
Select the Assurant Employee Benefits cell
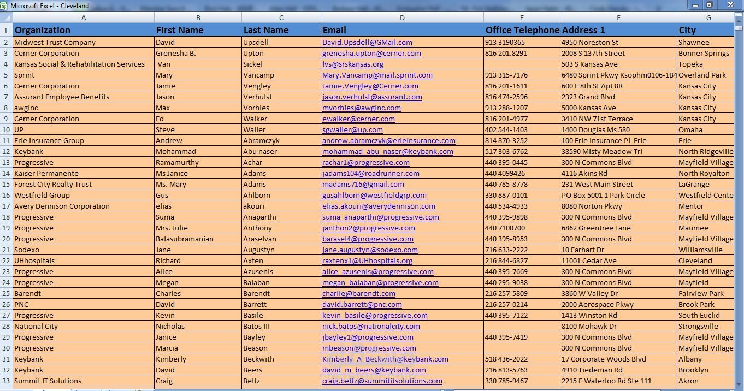tap(84, 97)
